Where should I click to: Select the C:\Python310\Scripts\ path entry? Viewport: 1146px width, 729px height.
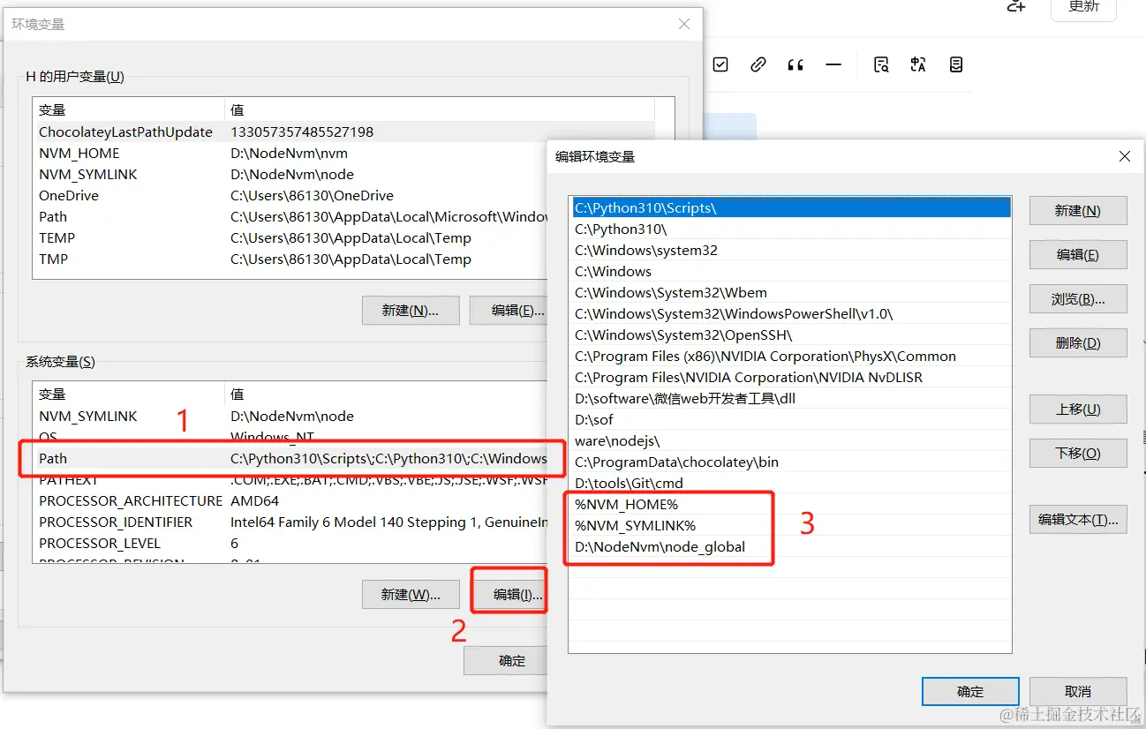coord(790,207)
